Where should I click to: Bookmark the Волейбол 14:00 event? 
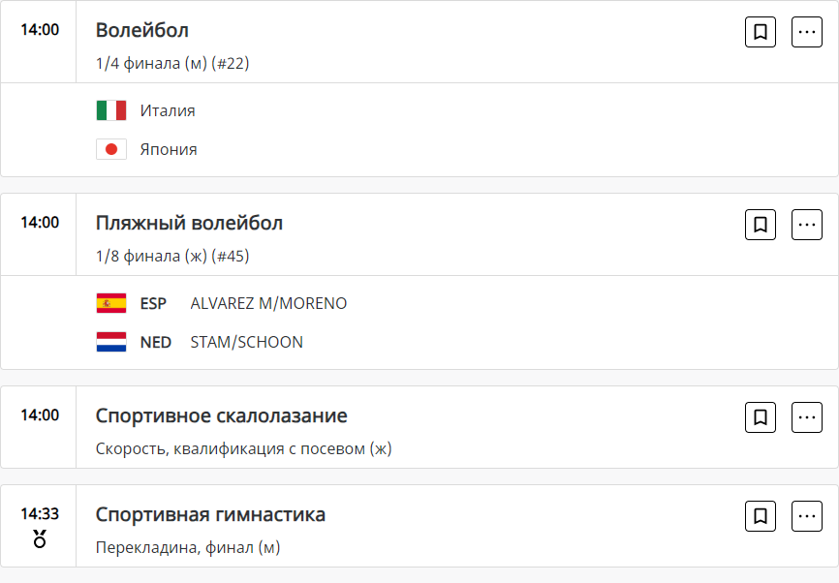click(x=761, y=32)
